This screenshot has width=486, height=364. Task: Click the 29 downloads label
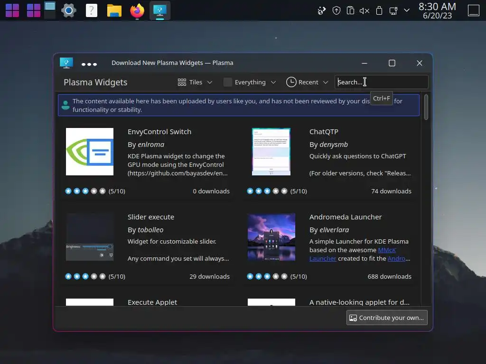(209, 276)
